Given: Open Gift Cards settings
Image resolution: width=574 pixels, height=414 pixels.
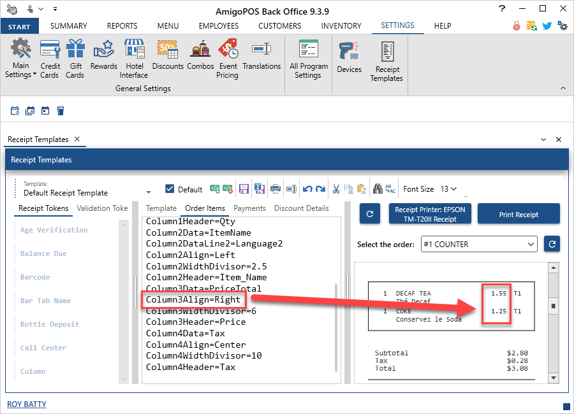Looking at the screenshot, I should [75, 58].
